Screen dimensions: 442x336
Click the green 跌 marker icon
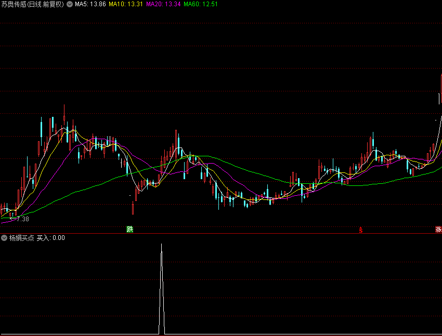(x=129, y=230)
